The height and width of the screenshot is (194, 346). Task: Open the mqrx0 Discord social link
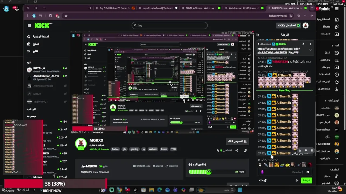click(x=158, y=166)
